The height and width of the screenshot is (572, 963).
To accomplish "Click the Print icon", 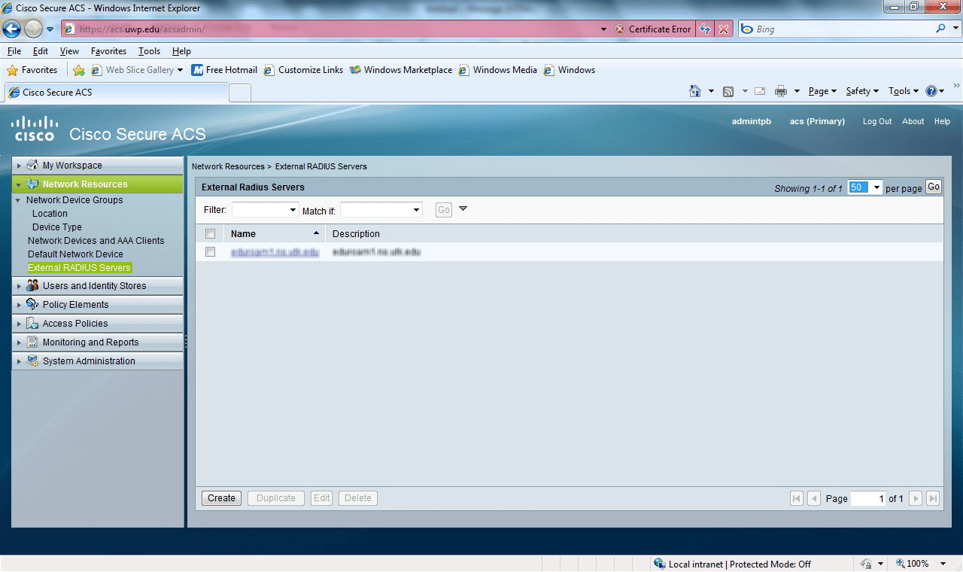I will [x=781, y=91].
